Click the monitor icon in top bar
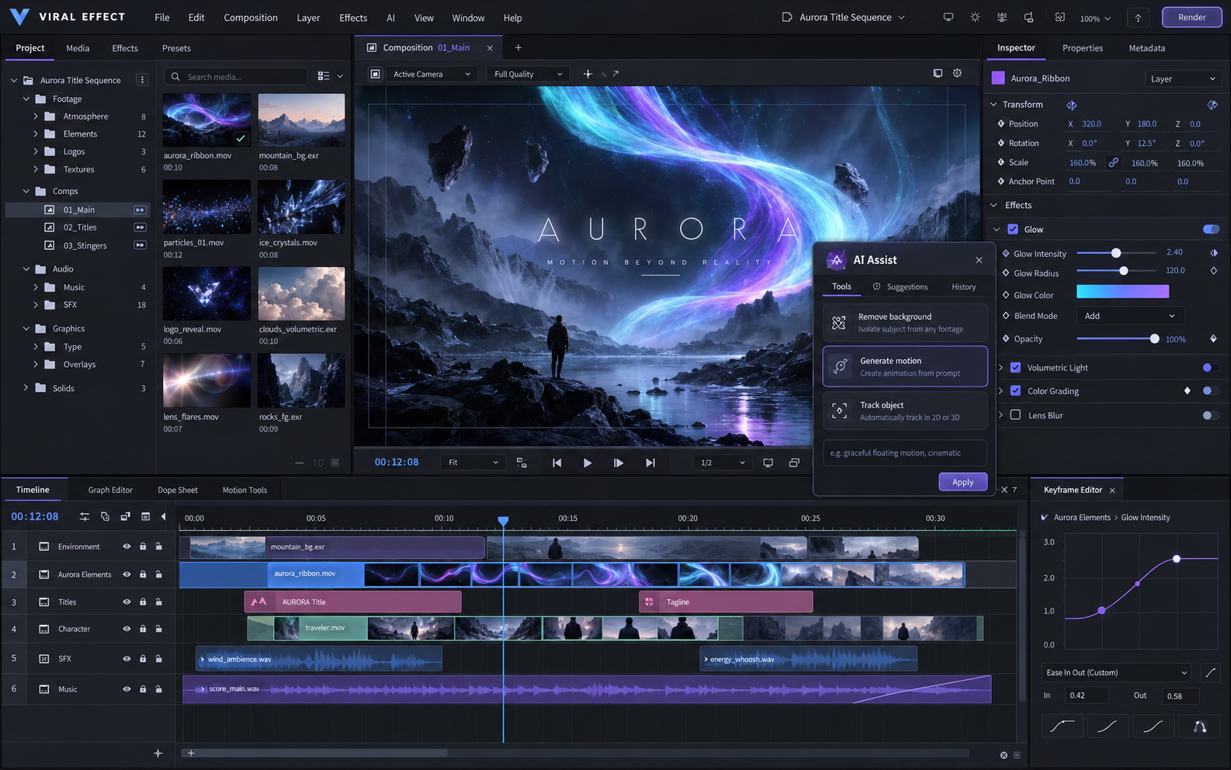The height and width of the screenshot is (770, 1231). (948, 17)
